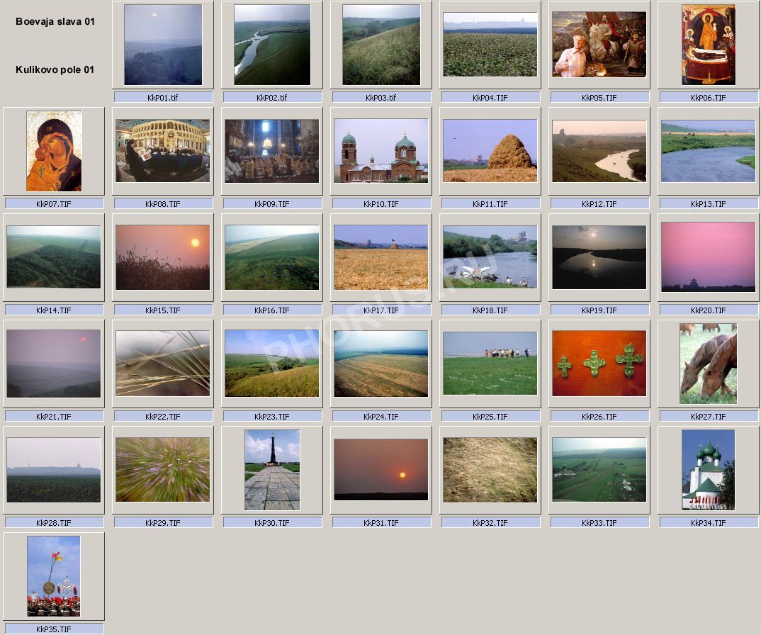Select the KkP08.TIF golden iconostasis thumbnail

pos(163,151)
